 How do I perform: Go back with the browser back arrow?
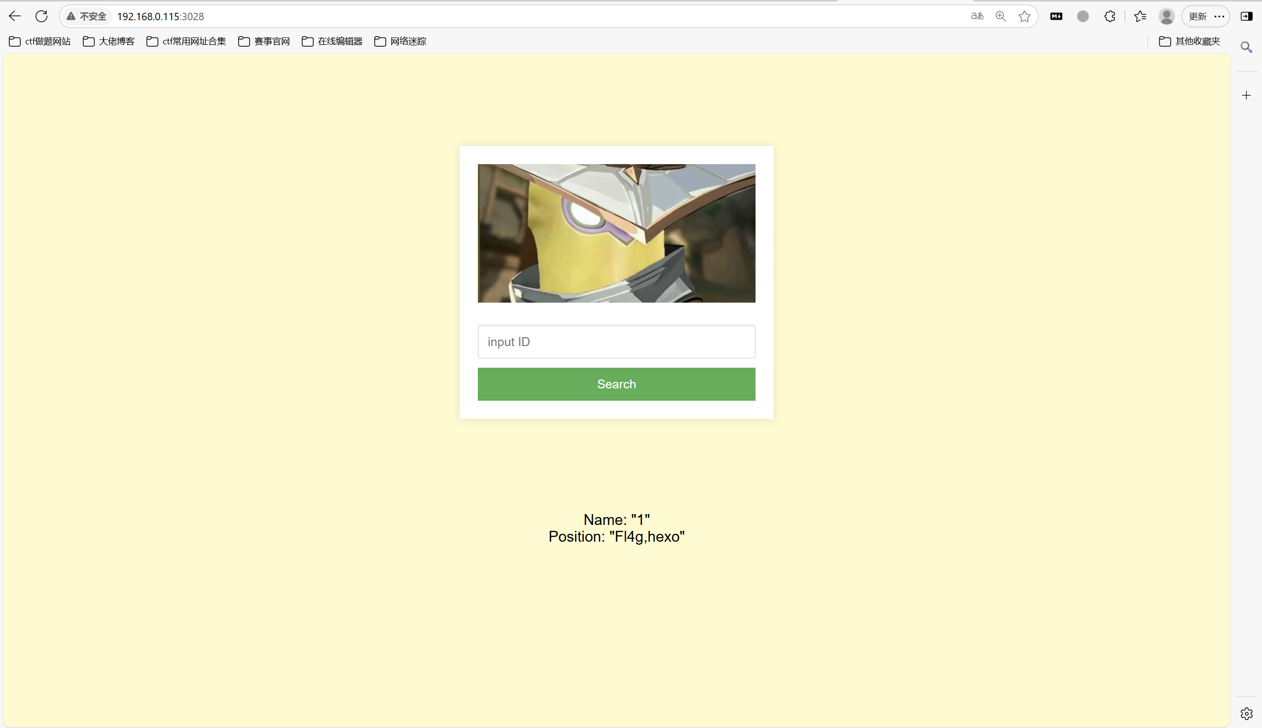coord(14,16)
